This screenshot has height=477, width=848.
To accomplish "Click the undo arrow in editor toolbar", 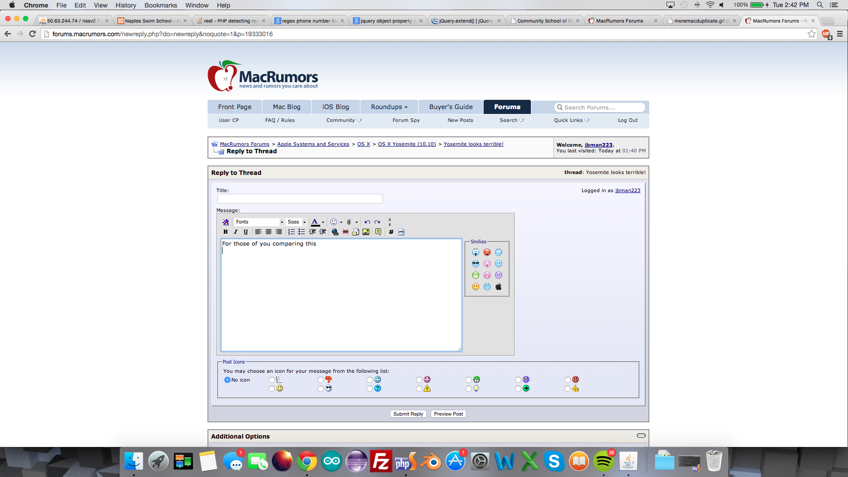I will (367, 222).
